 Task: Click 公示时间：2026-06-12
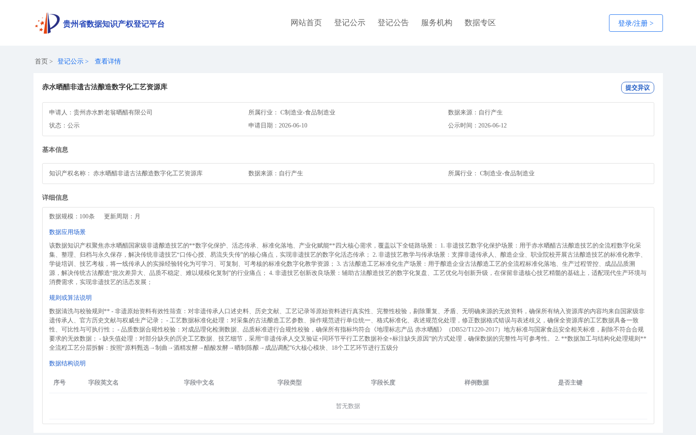(x=477, y=125)
